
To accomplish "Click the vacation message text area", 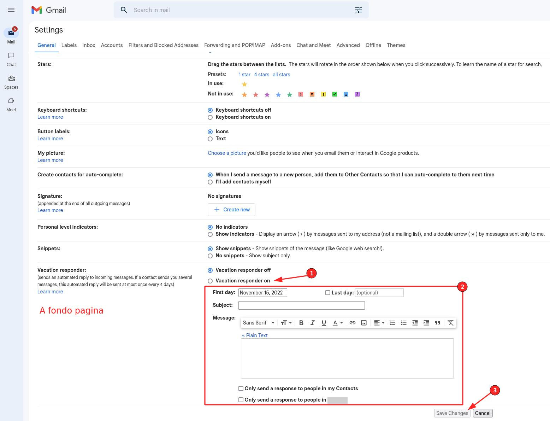I will 347,358.
